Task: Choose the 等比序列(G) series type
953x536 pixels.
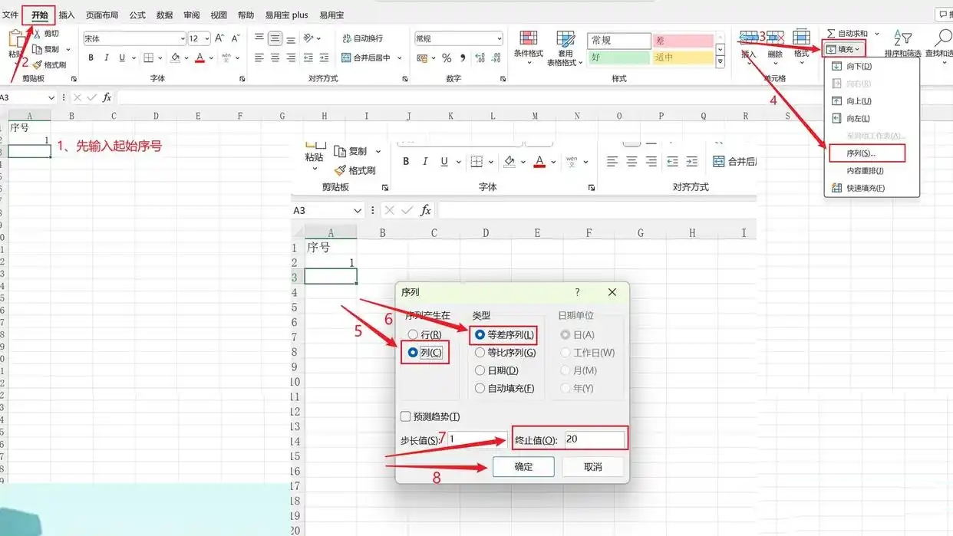Action: coord(480,353)
